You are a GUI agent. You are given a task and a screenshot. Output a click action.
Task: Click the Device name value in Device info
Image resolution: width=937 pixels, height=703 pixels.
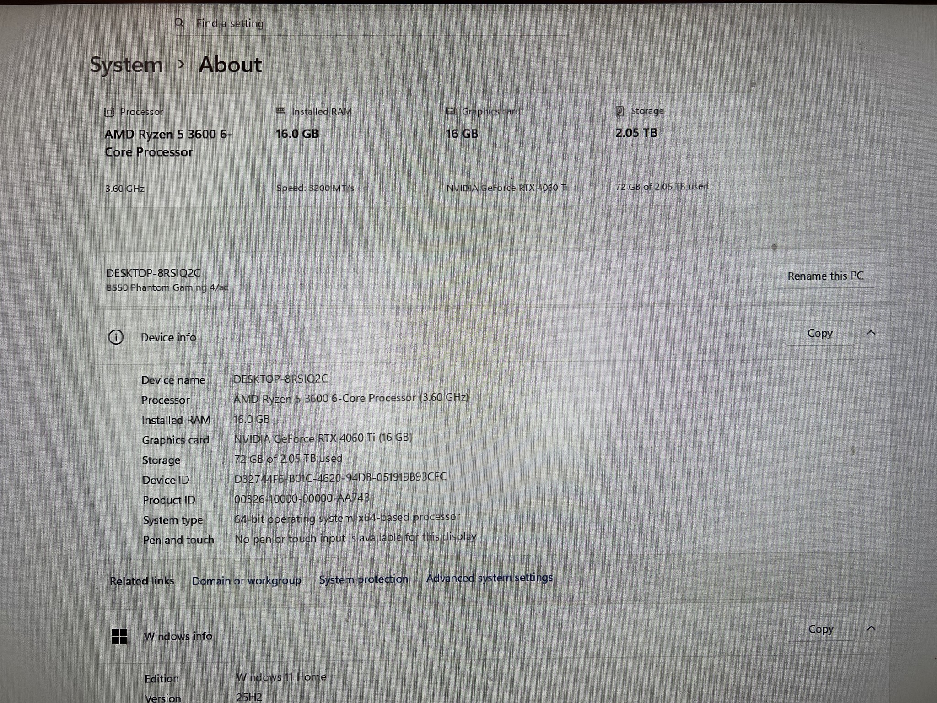(x=280, y=379)
